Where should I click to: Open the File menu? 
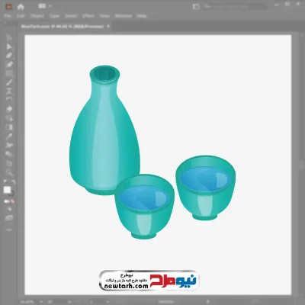[8, 16]
